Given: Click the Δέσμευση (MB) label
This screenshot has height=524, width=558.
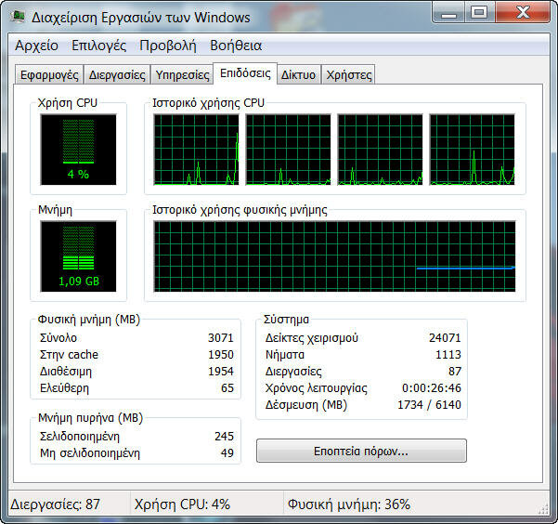Looking at the screenshot, I should click(x=306, y=405).
